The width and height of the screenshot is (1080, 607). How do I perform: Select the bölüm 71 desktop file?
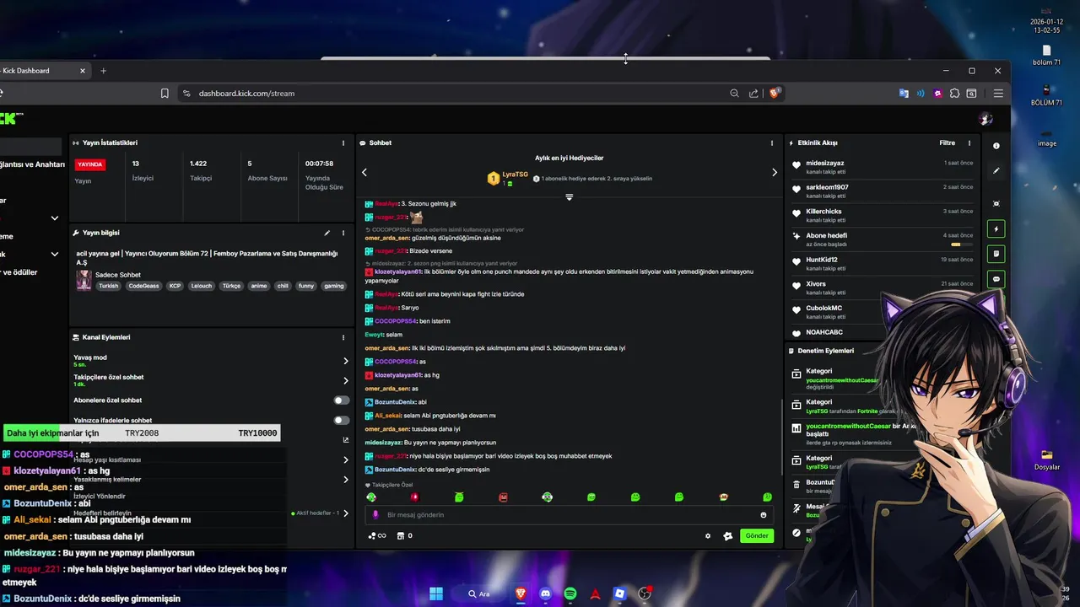[x=1047, y=56]
